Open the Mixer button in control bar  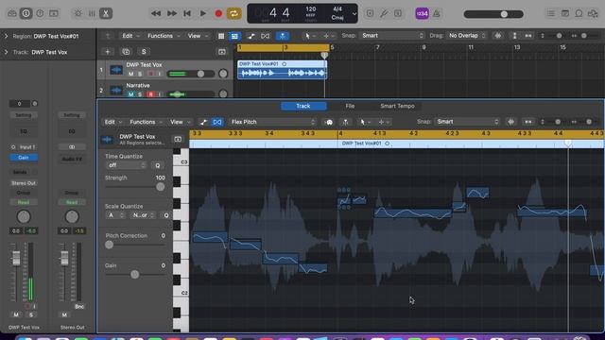92,13
